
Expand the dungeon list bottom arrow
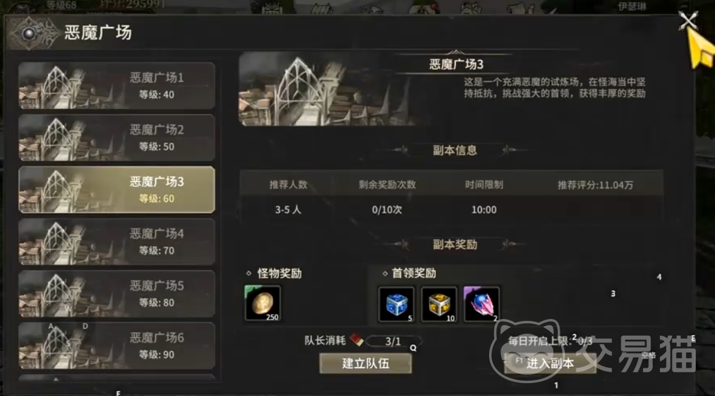click(56, 379)
